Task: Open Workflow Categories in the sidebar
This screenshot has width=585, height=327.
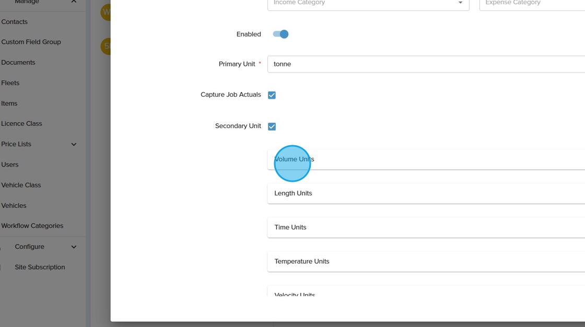Action: [32, 226]
